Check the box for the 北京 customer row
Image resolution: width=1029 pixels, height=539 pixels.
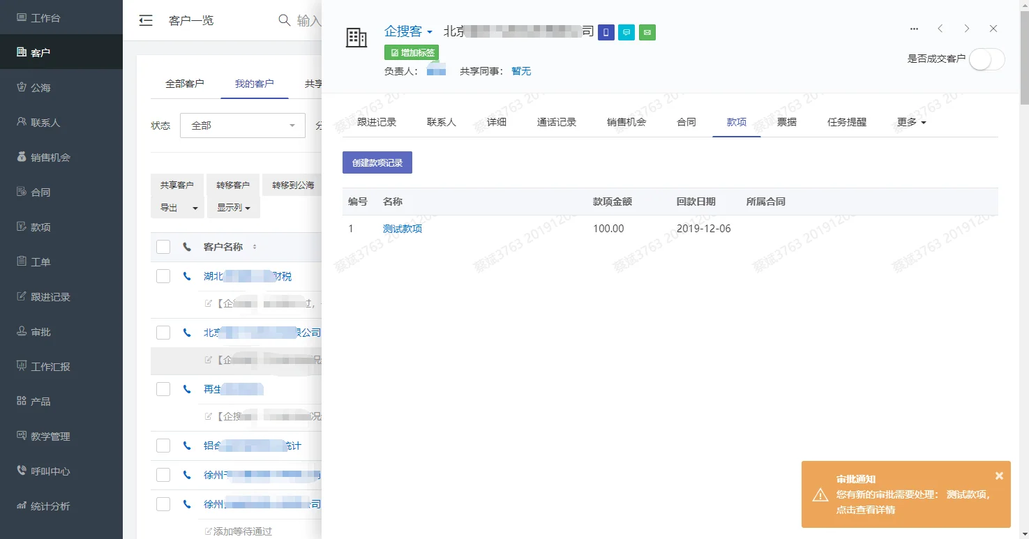coord(163,333)
